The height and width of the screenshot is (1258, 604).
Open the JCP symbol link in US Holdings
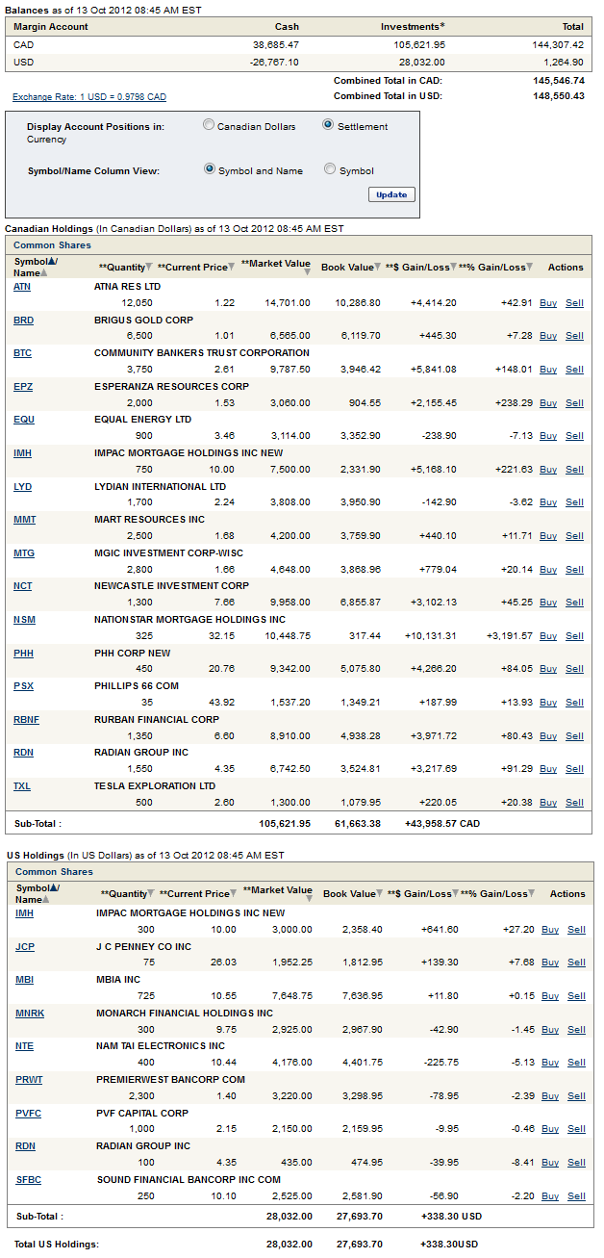[x=24, y=946]
